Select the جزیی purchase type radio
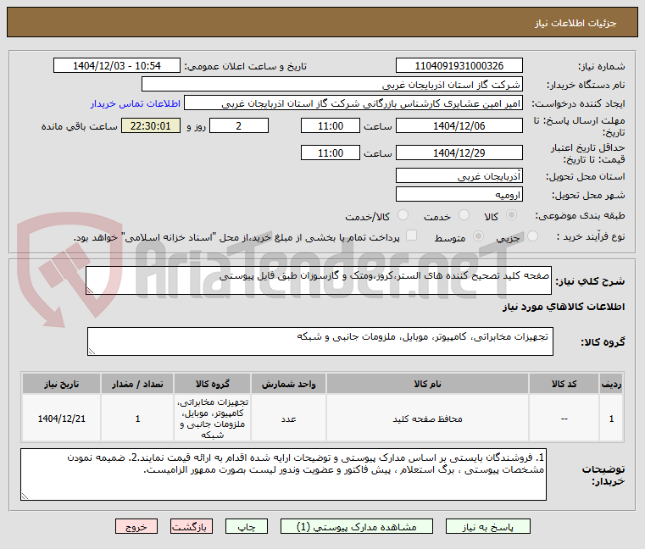Screen dimensions: 645x549 tap(533, 236)
